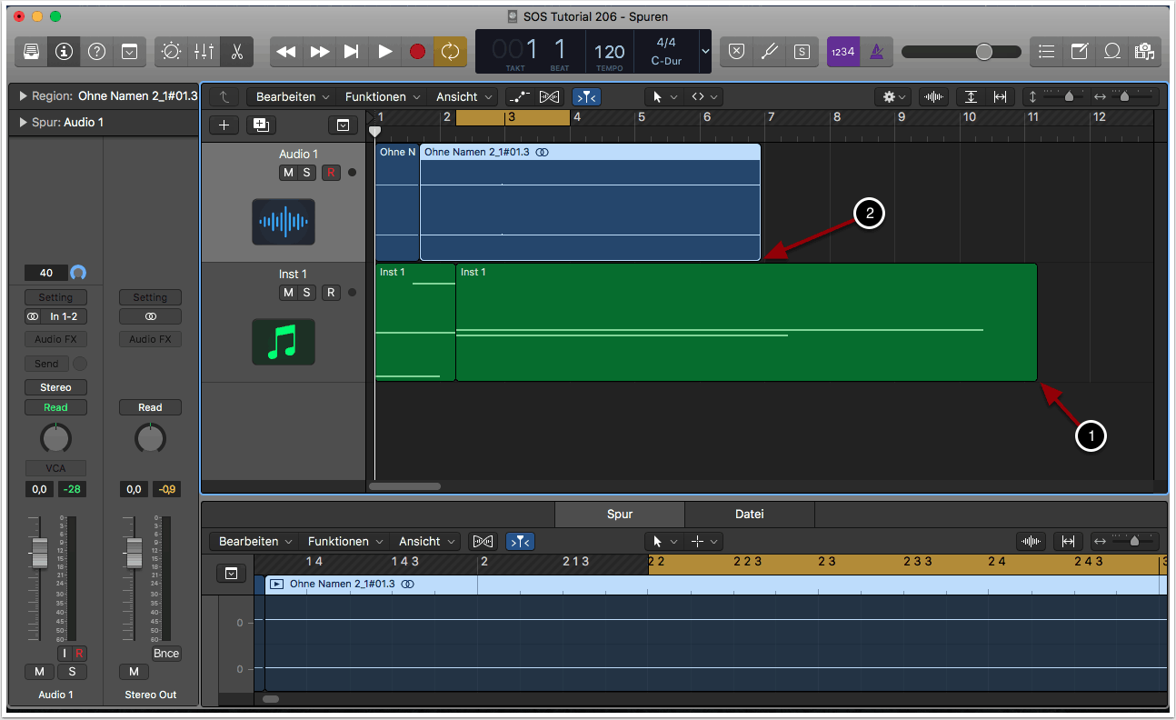Expand the Region inspector disclosure triangle

(x=22, y=95)
